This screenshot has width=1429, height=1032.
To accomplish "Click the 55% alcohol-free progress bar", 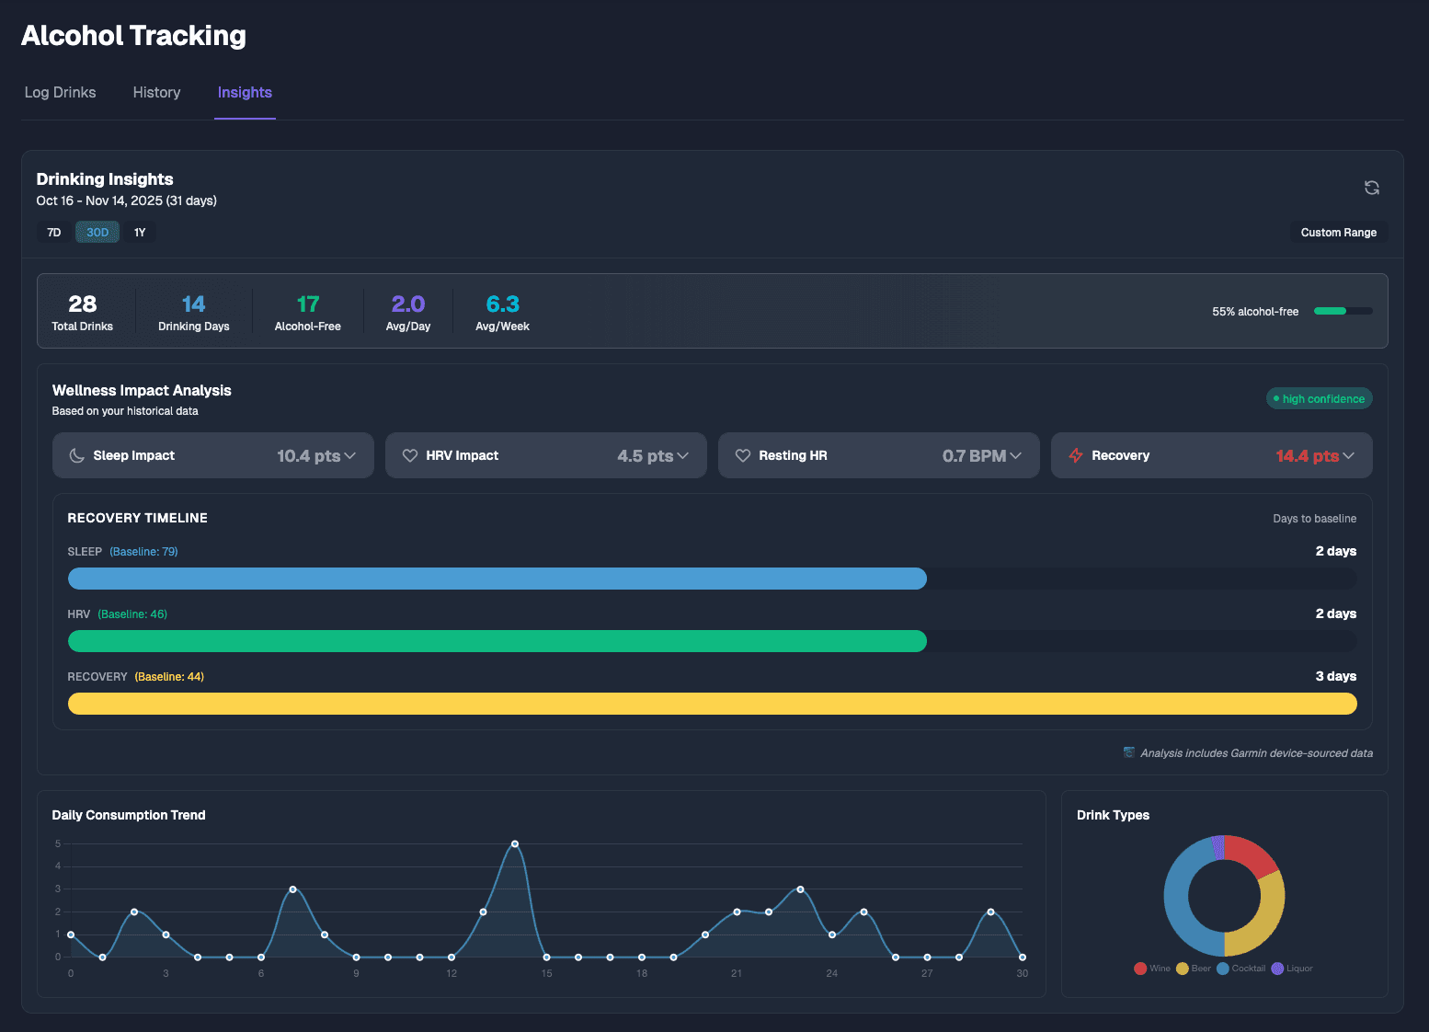I will click(x=1343, y=311).
